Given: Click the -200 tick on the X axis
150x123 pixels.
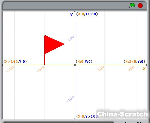Looking at the screenshot, I should coord(10,69).
